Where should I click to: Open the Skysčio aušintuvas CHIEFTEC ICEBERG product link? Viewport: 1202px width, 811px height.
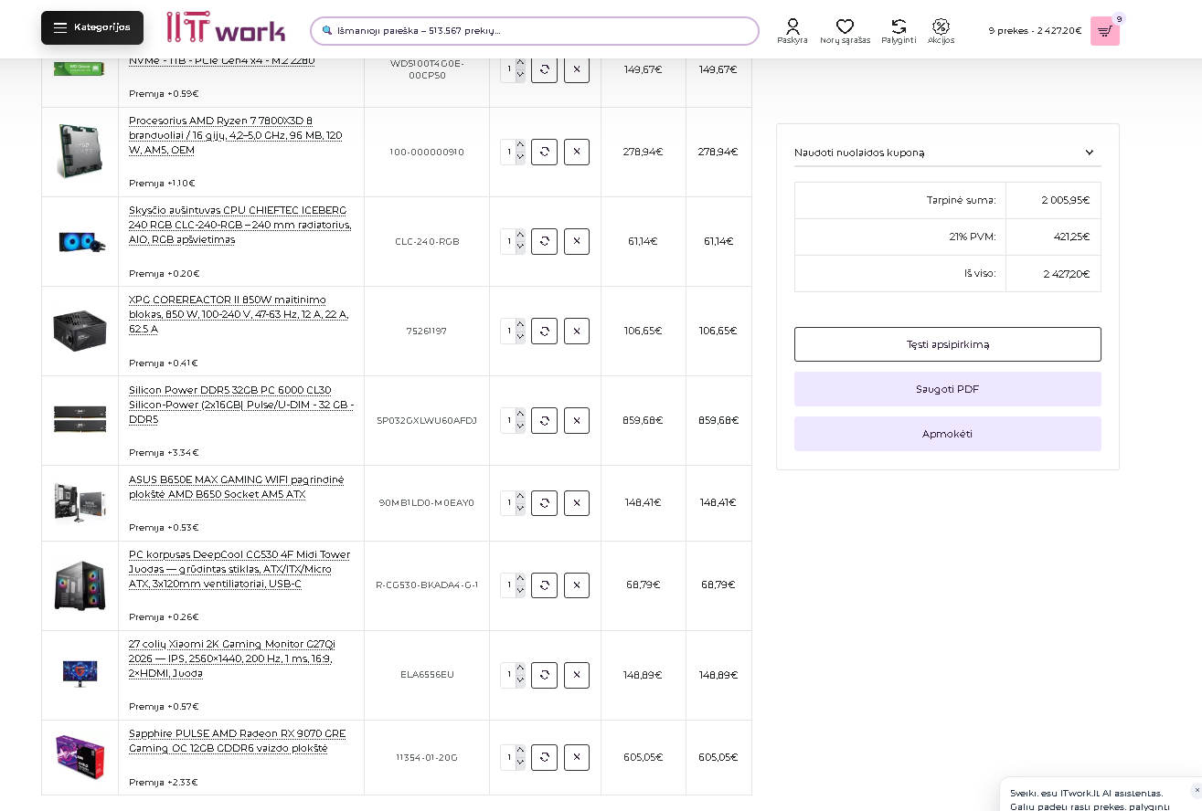240,225
